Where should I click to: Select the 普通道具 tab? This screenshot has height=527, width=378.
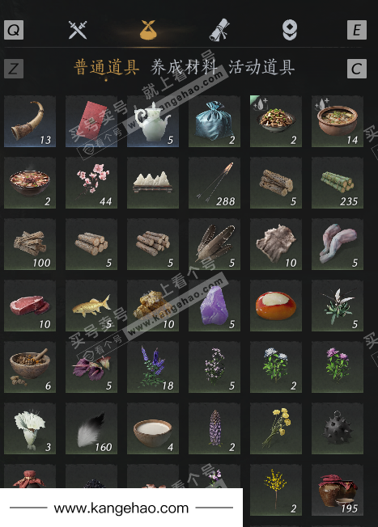[106, 67]
